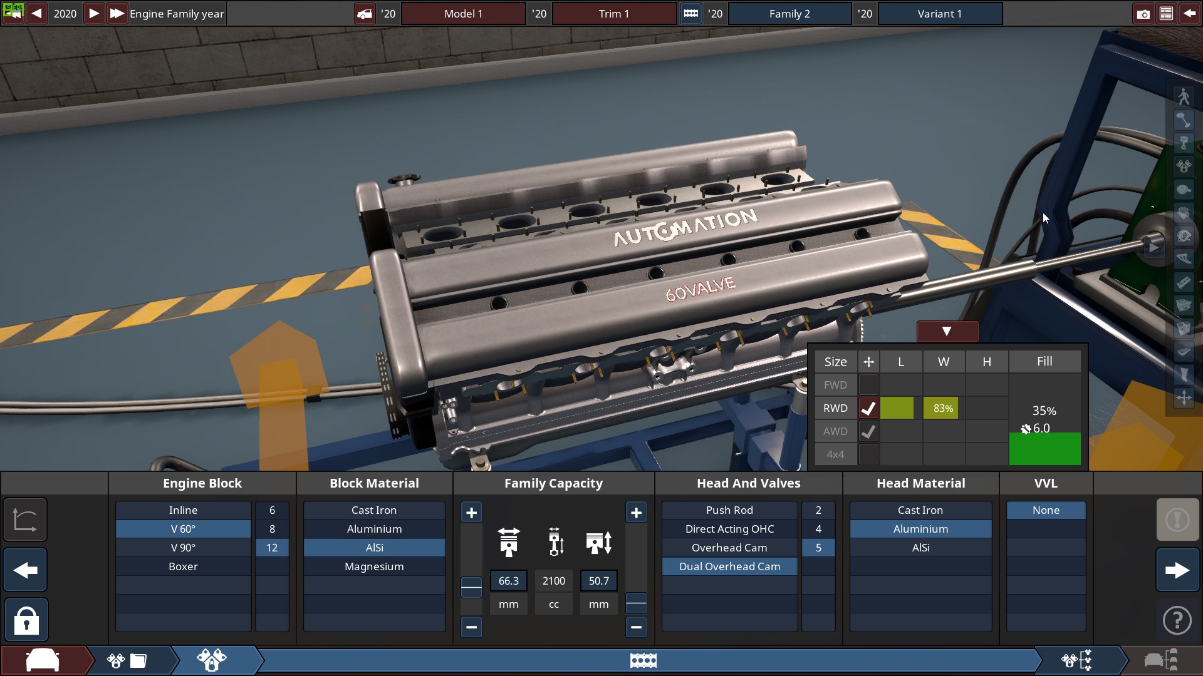Choose 8 cylinders

[272, 529]
